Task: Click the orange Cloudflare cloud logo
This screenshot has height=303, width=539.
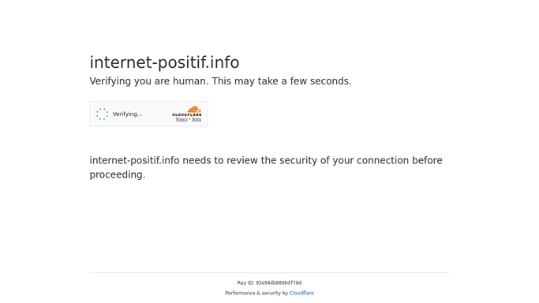Action: pyautogui.click(x=194, y=110)
